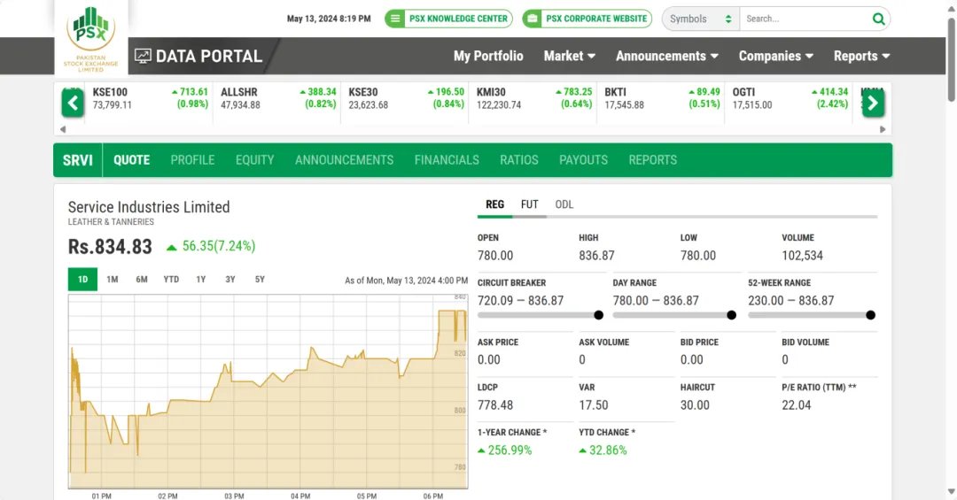Click the PSX logo

point(91,38)
